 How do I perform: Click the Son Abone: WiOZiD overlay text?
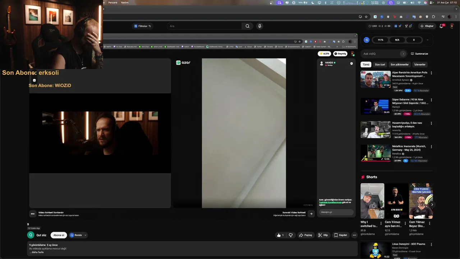pyautogui.click(x=50, y=86)
